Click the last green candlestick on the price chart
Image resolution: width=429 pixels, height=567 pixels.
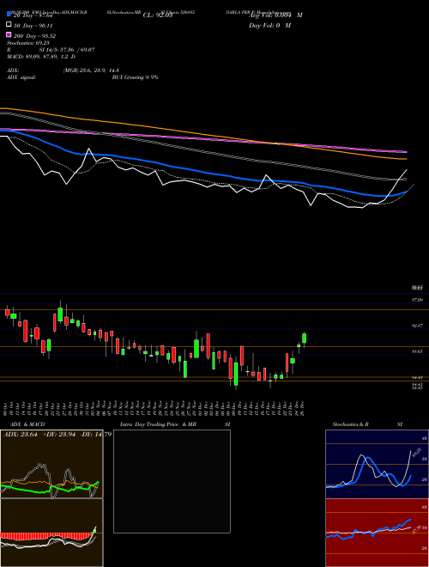(304, 338)
